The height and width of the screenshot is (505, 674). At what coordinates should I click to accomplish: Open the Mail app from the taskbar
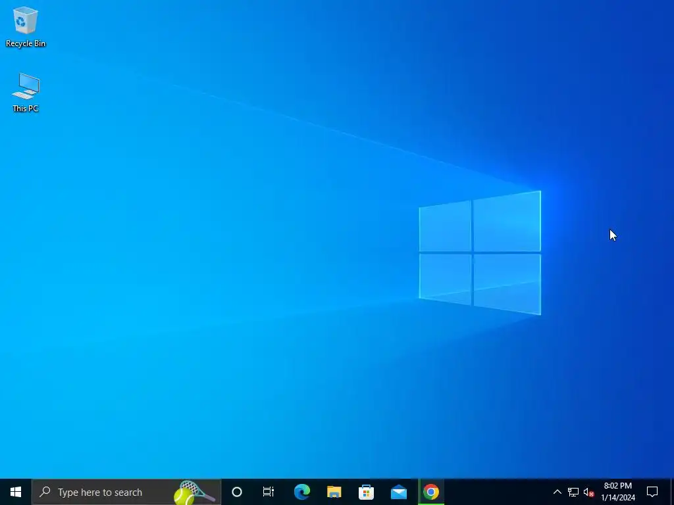399,492
